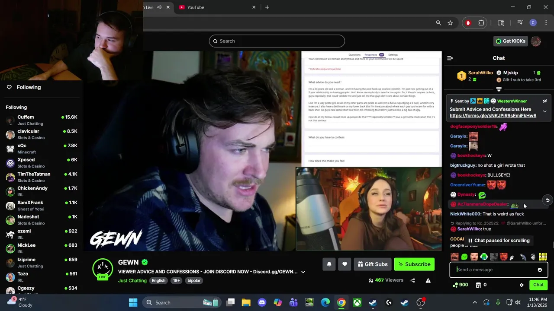554x311 pixels.
Task: Jump to latest chat with the circular arrow icon
Action: point(548,200)
